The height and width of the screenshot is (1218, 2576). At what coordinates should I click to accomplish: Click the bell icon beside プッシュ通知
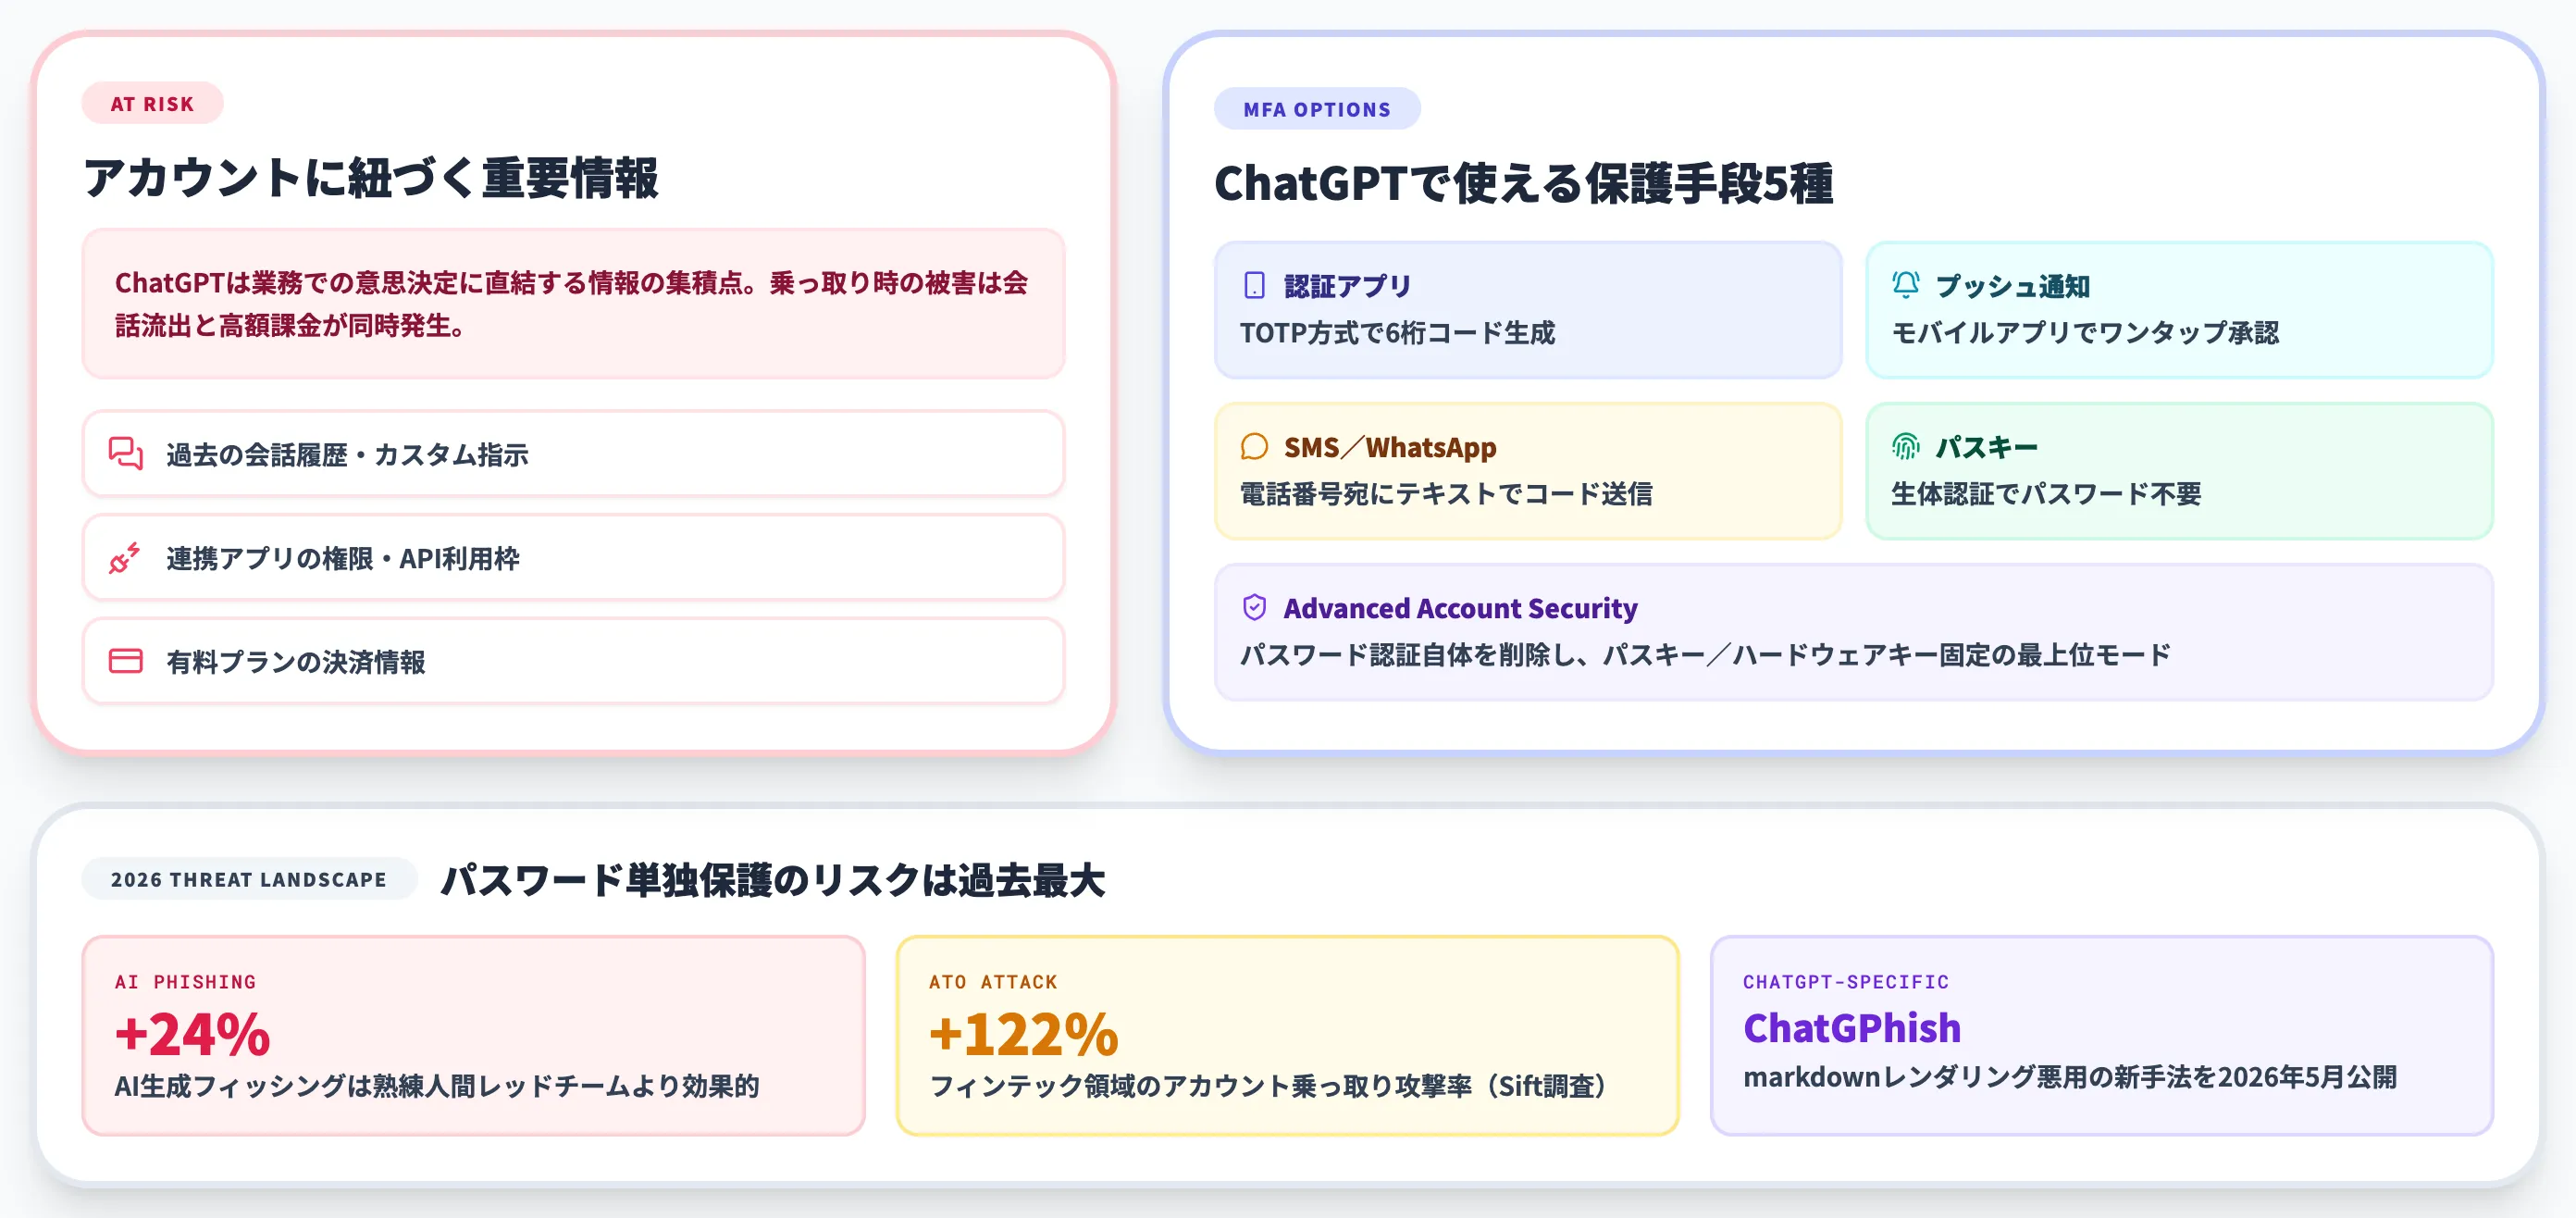1905,286
